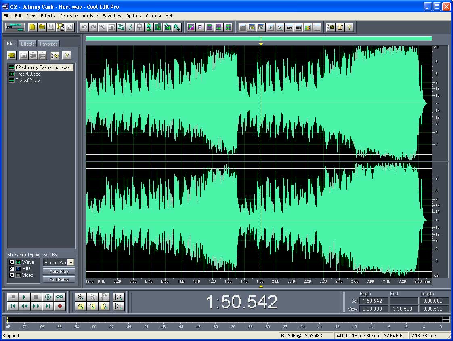Start playback with the Play button
453x341 pixels.
point(24,297)
